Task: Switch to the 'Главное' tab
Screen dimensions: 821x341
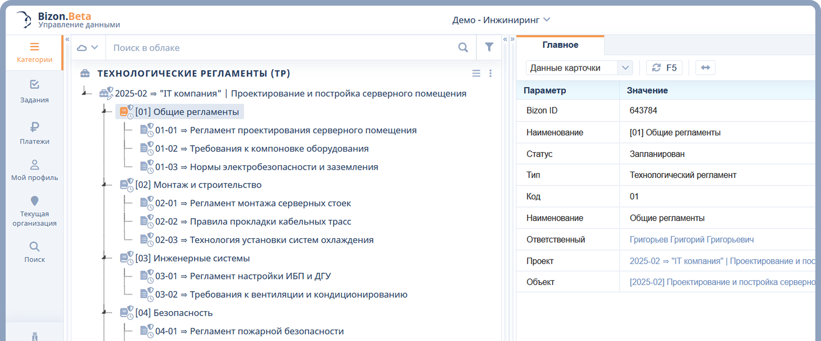Action: [560, 45]
